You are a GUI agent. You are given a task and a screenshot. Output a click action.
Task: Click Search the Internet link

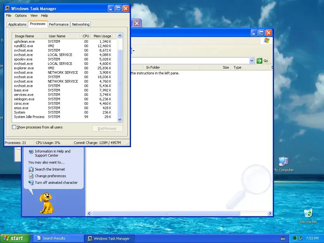50,169
